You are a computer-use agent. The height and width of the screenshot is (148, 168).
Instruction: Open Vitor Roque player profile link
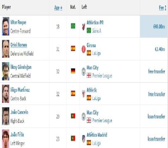(x=18, y=22)
